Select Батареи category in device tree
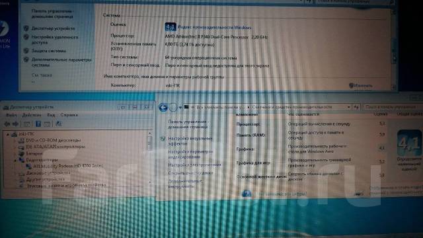Image resolution: width=423 pixels, height=238 pixels. click(x=34, y=153)
